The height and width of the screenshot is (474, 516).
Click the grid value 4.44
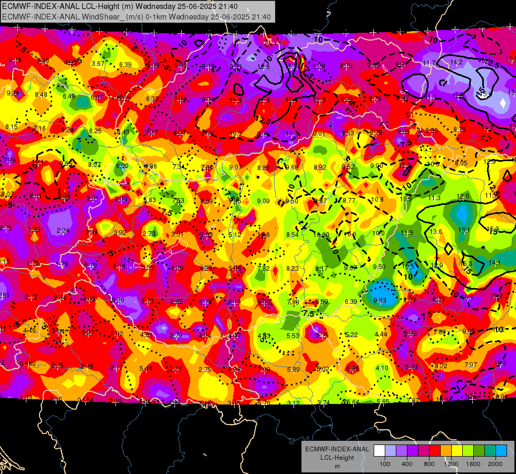tap(381, 334)
